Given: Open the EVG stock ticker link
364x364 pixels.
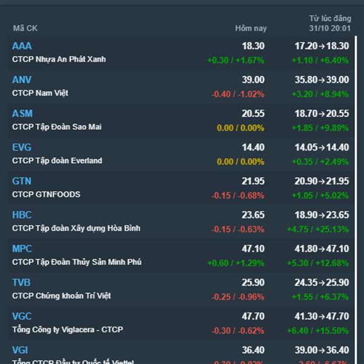Looking at the screenshot, I should 22,147.
